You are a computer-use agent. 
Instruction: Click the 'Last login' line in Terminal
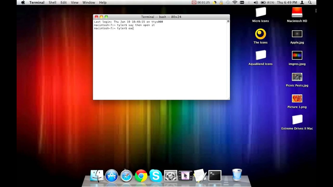(x=129, y=22)
